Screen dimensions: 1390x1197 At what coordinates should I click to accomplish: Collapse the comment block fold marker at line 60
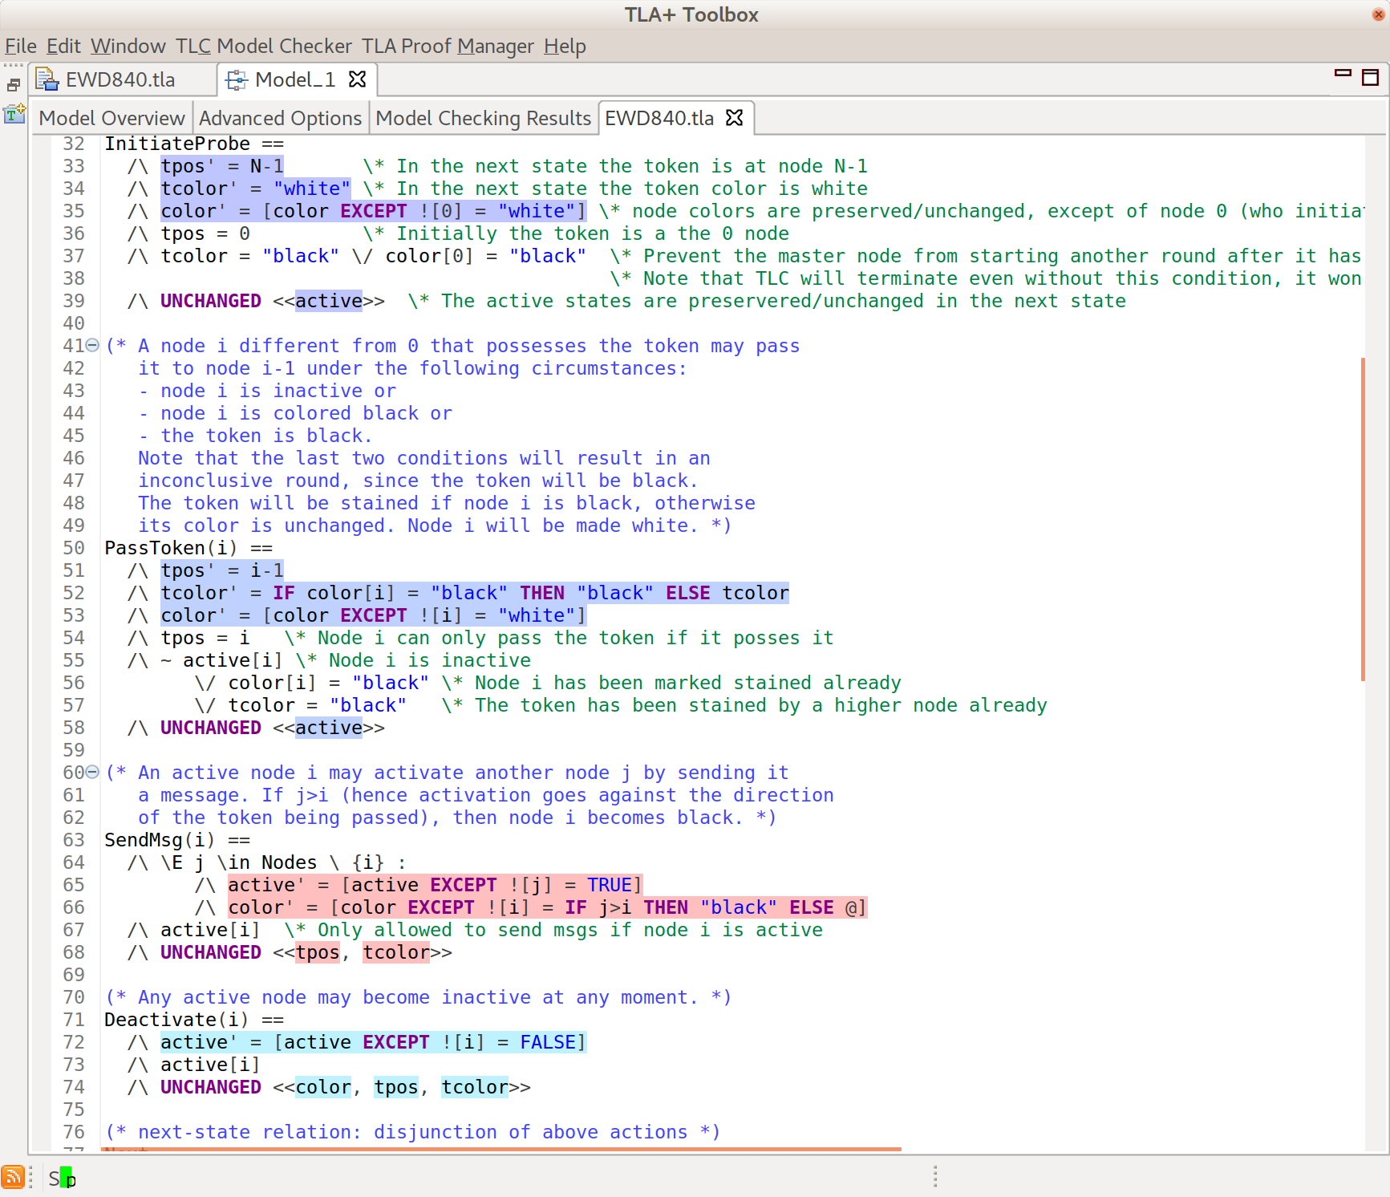[x=91, y=773]
